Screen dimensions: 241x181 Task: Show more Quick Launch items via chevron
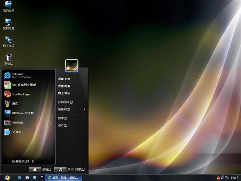[41, 176]
